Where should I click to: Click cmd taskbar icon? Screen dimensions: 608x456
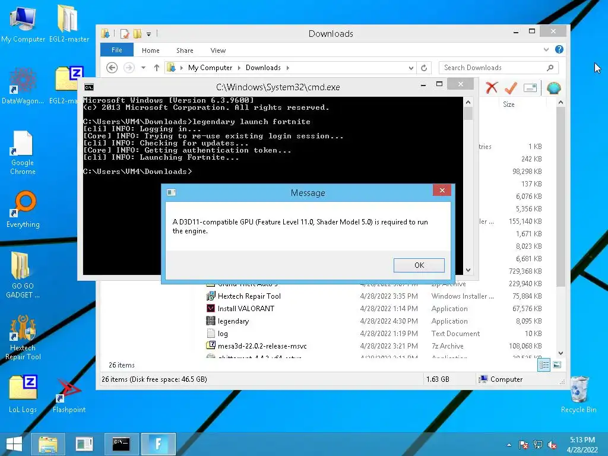tap(121, 444)
